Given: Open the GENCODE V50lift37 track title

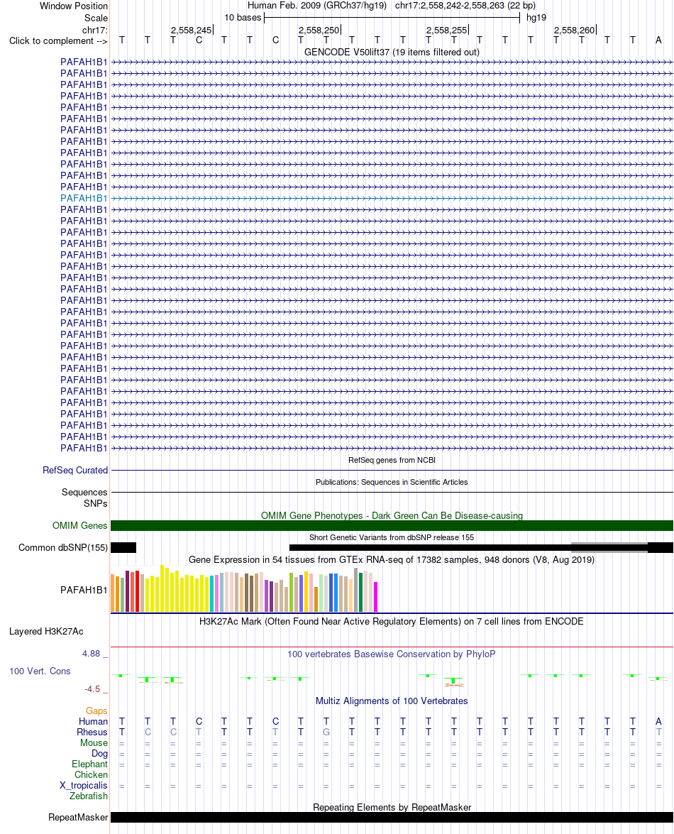Looking at the screenshot, I should click(x=392, y=52).
